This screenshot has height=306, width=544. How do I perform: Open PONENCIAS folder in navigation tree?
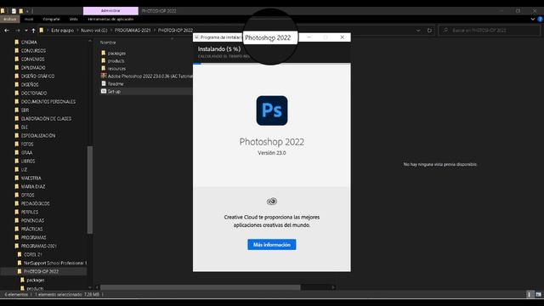coord(32,221)
